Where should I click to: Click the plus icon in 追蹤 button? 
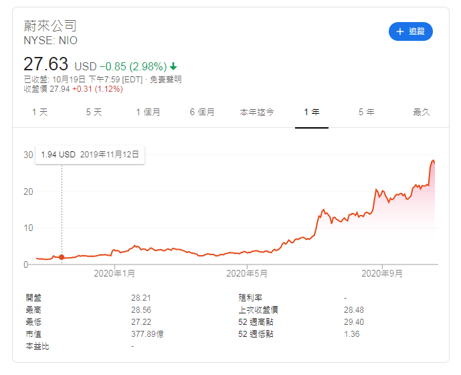(400, 31)
